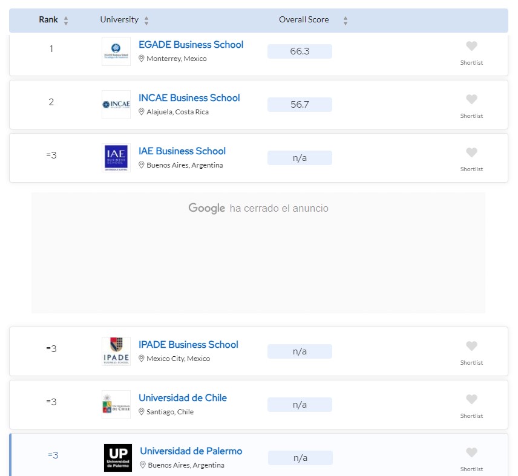This screenshot has width=518, height=476.
Task: Click the Universidad de Chile heart icon
Action: pos(471,399)
